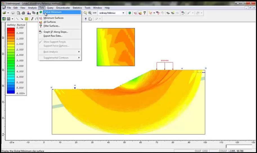
Task: Expand the Back Analysis submenu arrow
Action: click(x=79, y=52)
